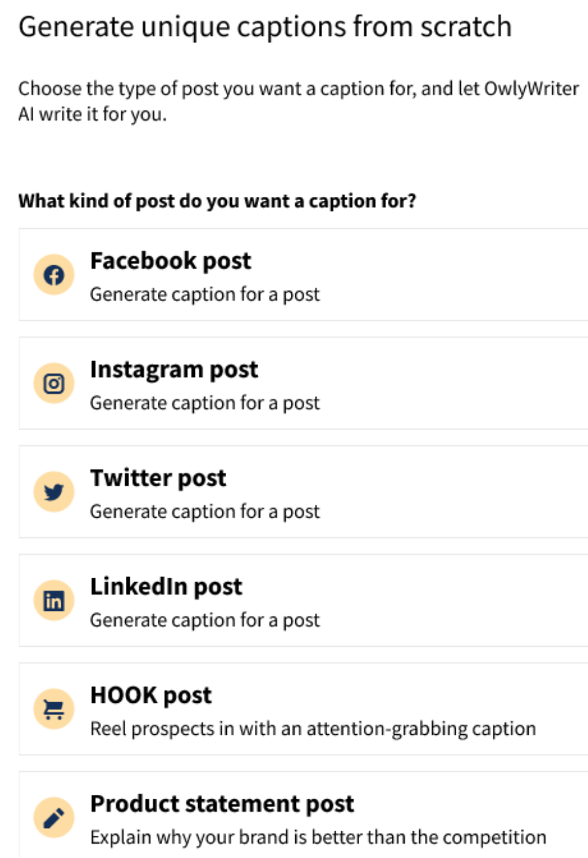
Task: Click Generate caption text under Instagram post
Action: (x=205, y=402)
